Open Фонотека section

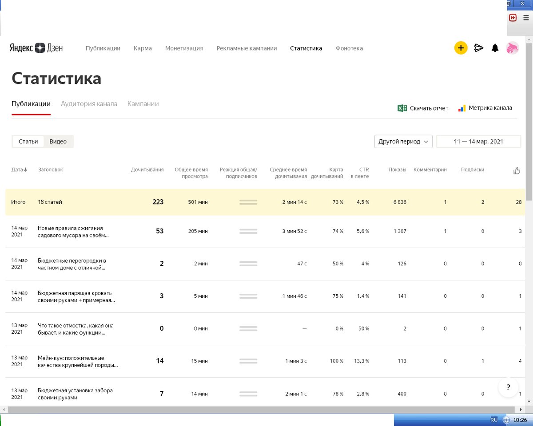click(349, 48)
